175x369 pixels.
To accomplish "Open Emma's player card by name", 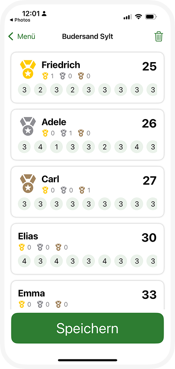I will coord(31,293).
